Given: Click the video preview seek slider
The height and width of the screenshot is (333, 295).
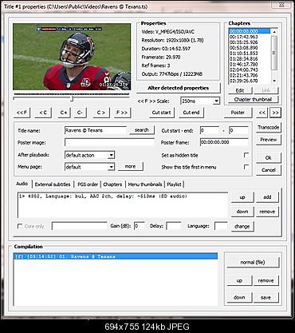Looking at the screenshot, I should tap(71, 98).
